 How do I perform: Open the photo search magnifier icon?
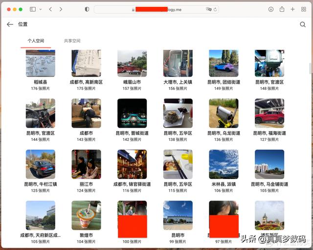coord(303,24)
